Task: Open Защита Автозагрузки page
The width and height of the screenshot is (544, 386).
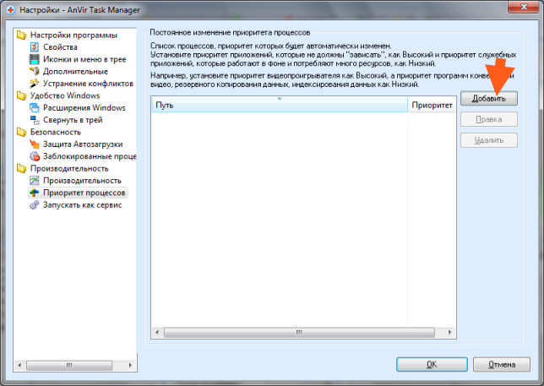Action: [83, 144]
